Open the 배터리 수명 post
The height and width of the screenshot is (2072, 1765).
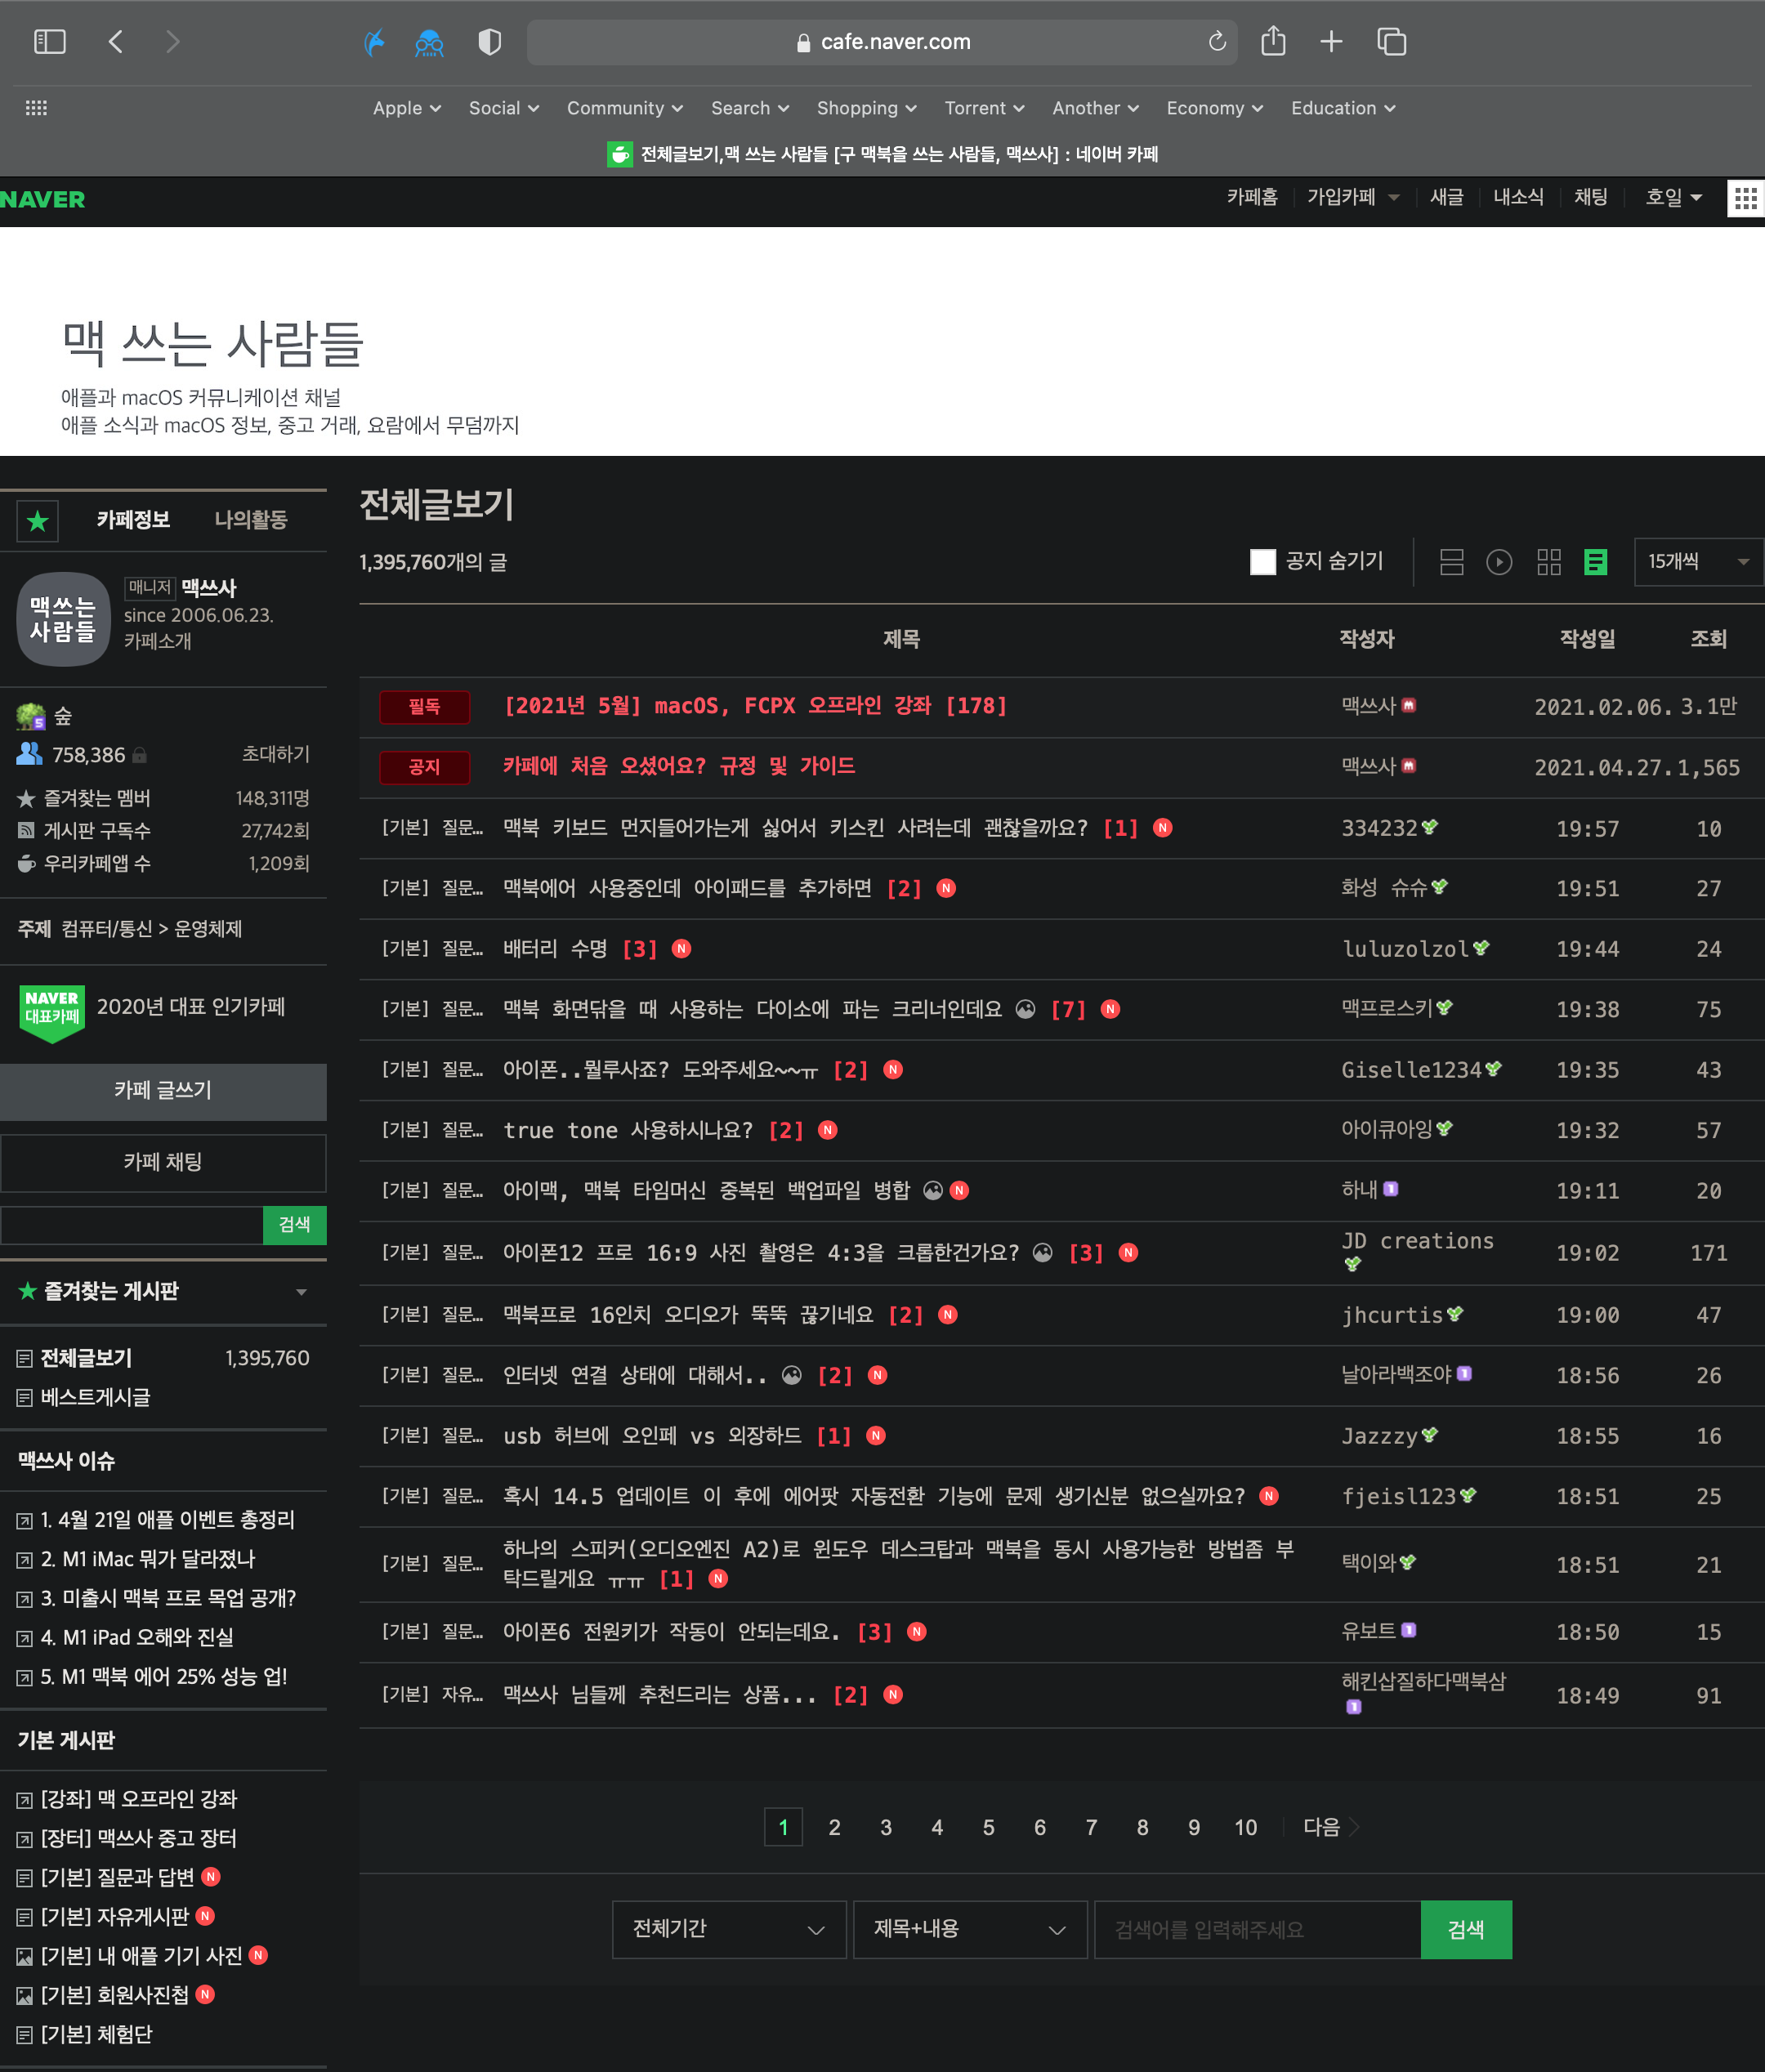click(555, 948)
